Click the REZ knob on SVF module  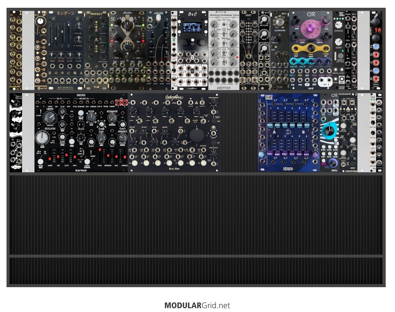click(264, 34)
